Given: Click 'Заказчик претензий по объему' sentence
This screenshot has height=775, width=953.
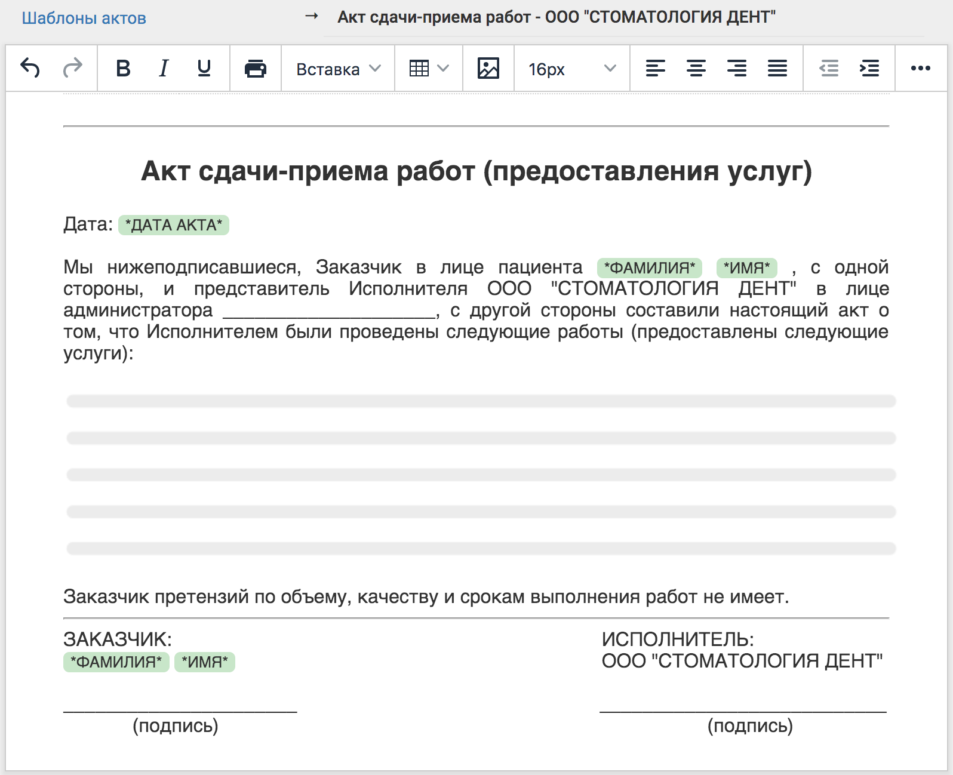Looking at the screenshot, I should [426, 596].
